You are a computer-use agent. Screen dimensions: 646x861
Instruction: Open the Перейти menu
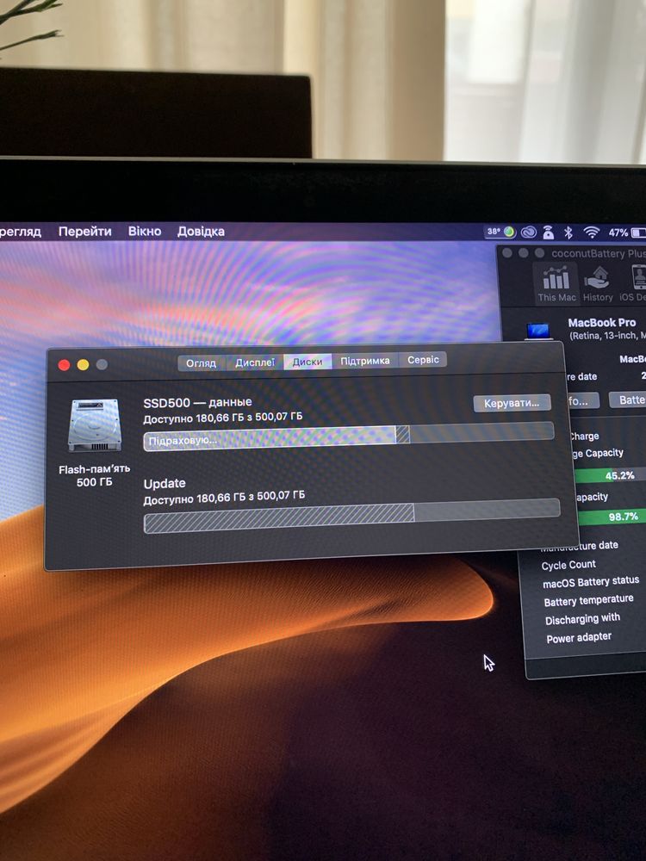tap(85, 232)
